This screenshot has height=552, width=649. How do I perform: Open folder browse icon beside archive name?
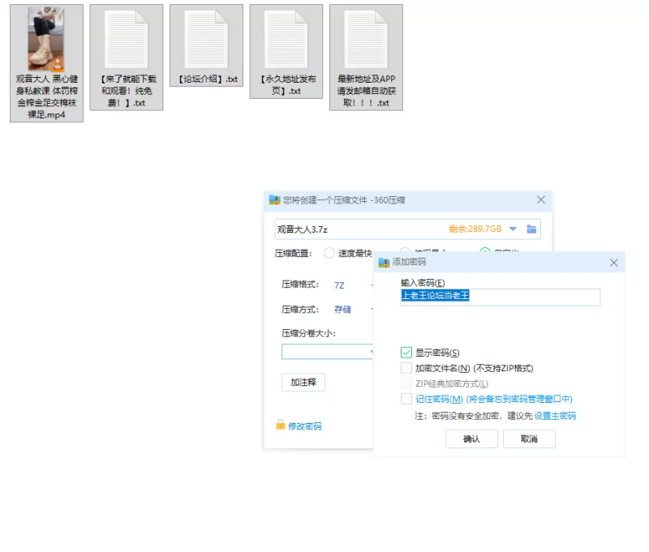click(x=531, y=229)
